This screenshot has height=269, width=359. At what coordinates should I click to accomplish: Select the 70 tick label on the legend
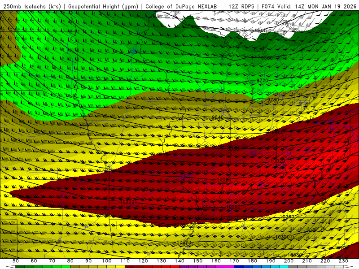[52, 261]
